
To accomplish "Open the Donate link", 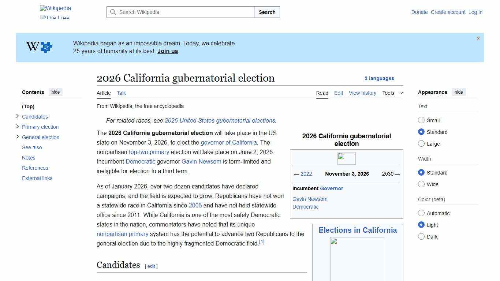I will pyautogui.click(x=419, y=12).
